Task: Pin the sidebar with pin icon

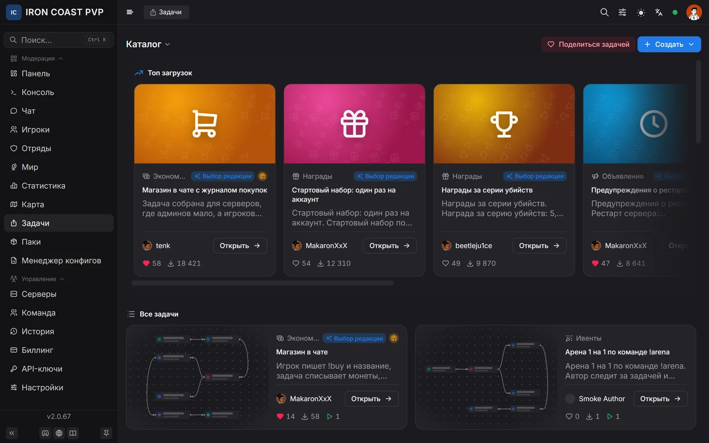Action: (x=106, y=433)
